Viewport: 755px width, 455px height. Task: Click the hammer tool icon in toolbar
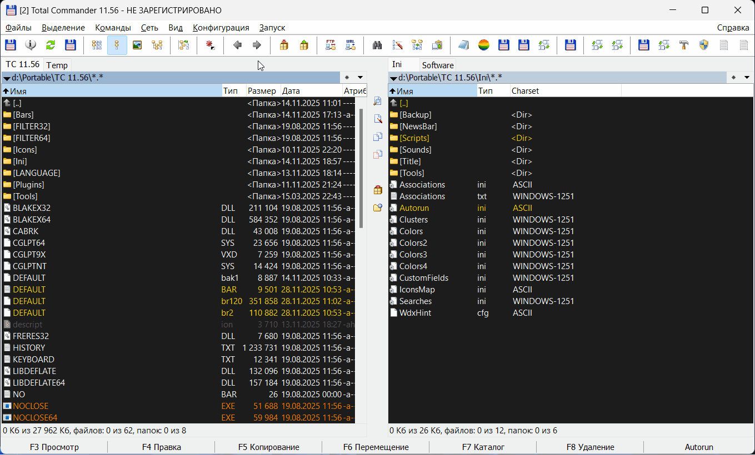click(684, 46)
